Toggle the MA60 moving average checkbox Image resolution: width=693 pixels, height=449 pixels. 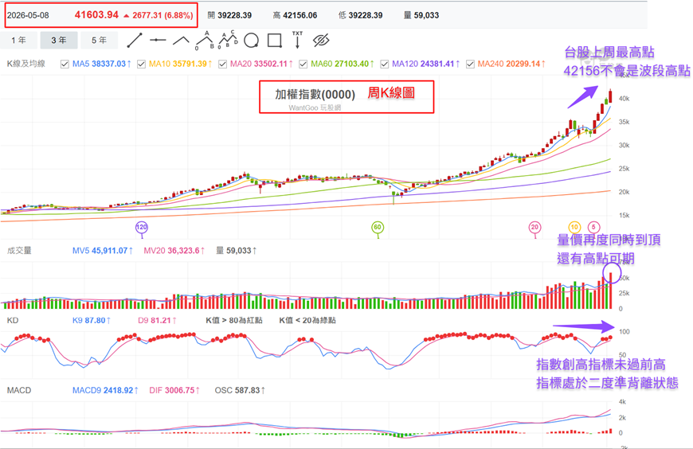pos(303,64)
